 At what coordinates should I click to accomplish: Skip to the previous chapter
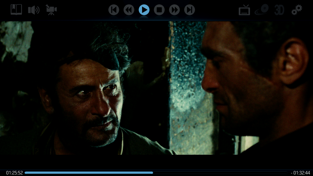click(114, 10)
